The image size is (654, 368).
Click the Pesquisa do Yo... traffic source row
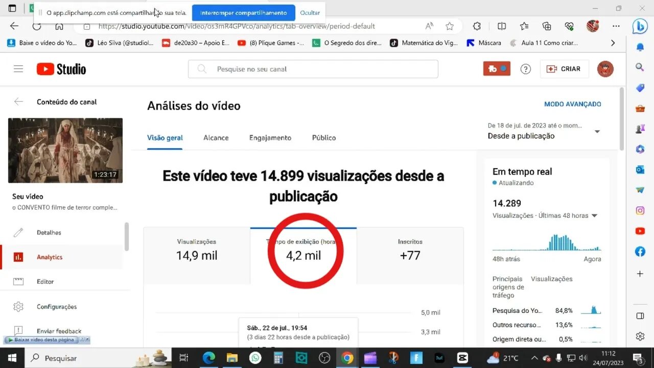tap(547, 310)
